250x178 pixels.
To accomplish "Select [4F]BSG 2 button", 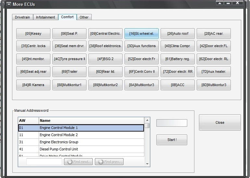I will (105, 59).
